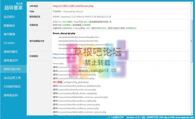Open the cr180.com forum.php URL link
195x119 pixels.
tap(73, 6)
